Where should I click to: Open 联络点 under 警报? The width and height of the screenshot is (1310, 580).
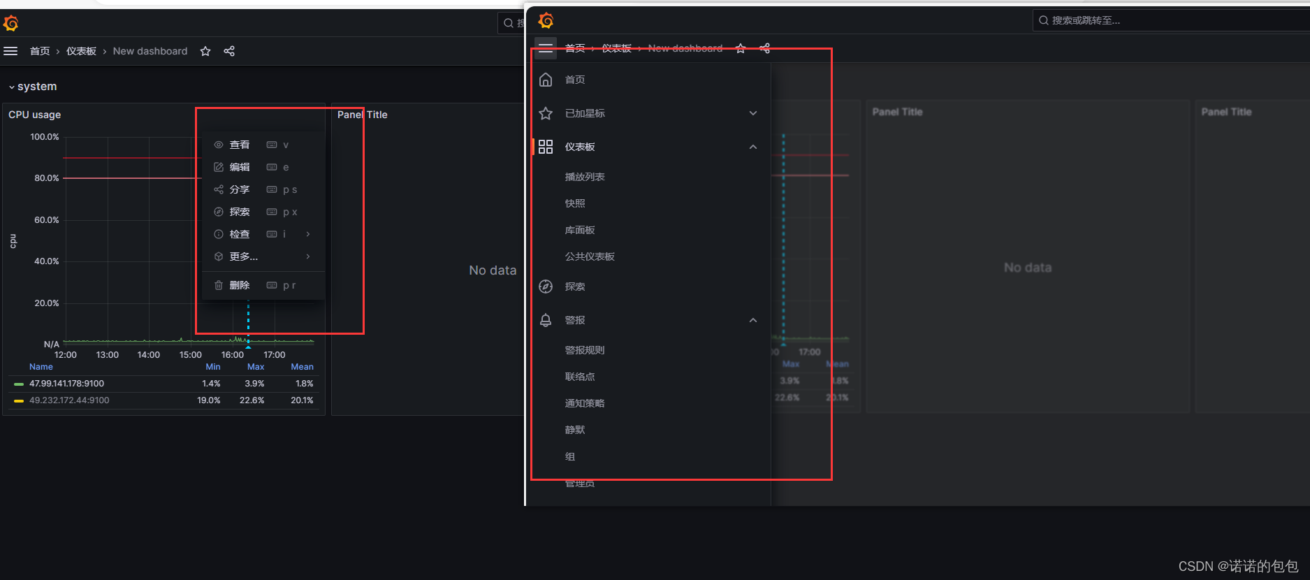pyautogui.click(x=580, y=377)
